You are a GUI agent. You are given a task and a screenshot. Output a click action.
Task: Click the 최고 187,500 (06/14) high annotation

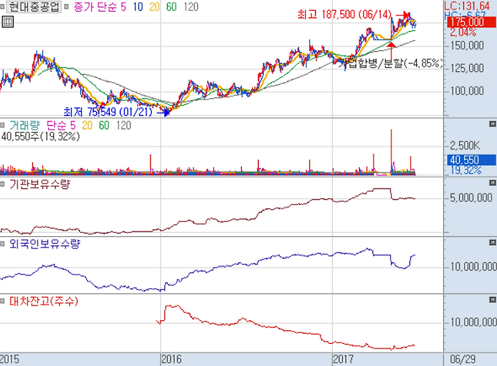[345, 15]
